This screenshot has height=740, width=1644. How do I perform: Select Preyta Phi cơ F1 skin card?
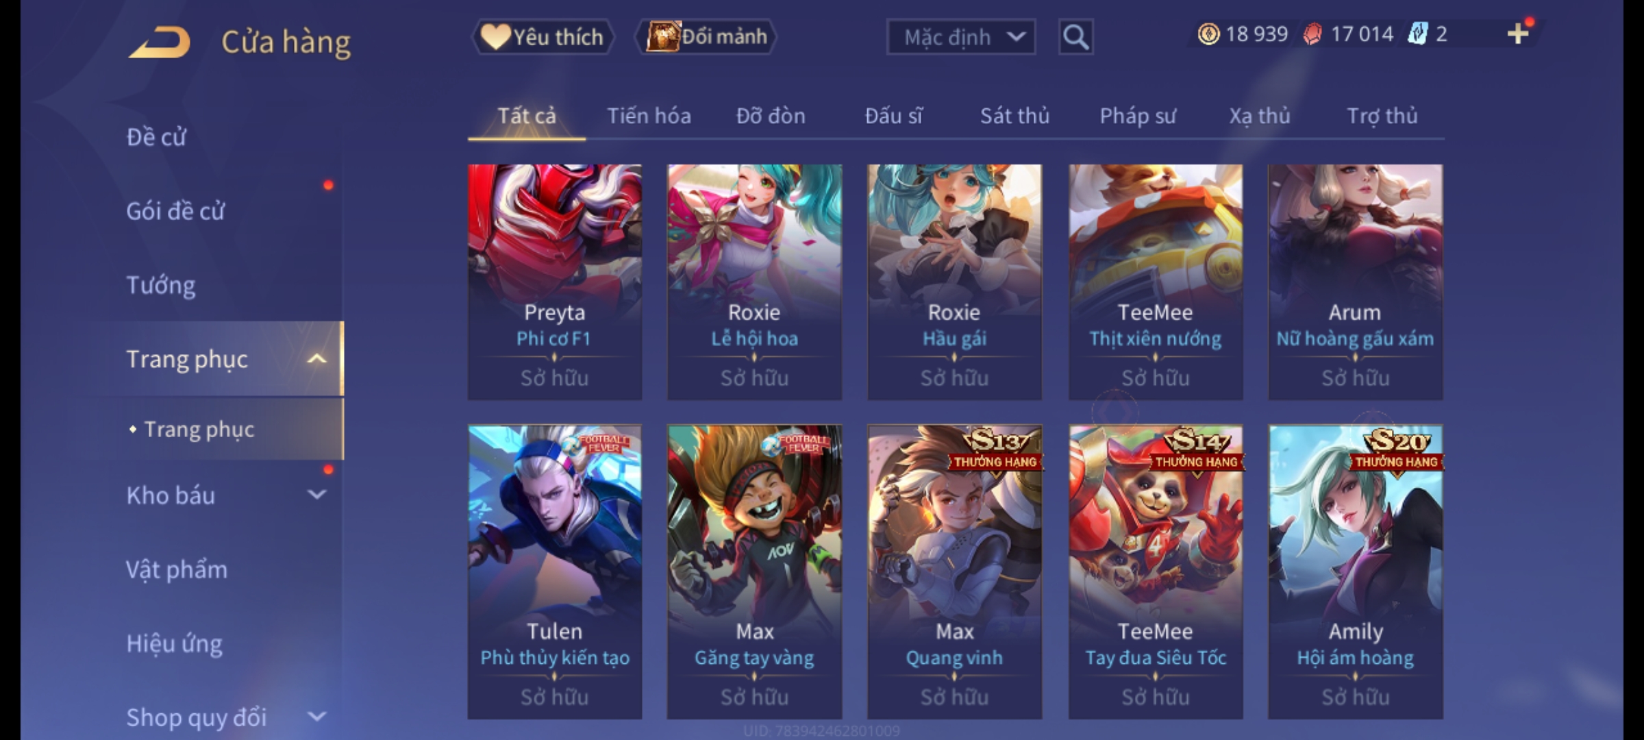coord(555,282)
